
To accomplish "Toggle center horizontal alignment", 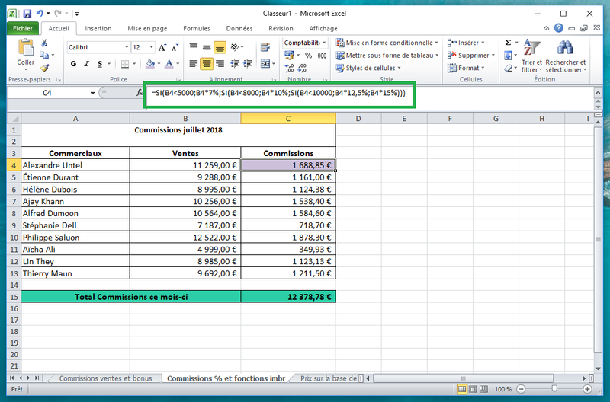I will click(206, 64).
